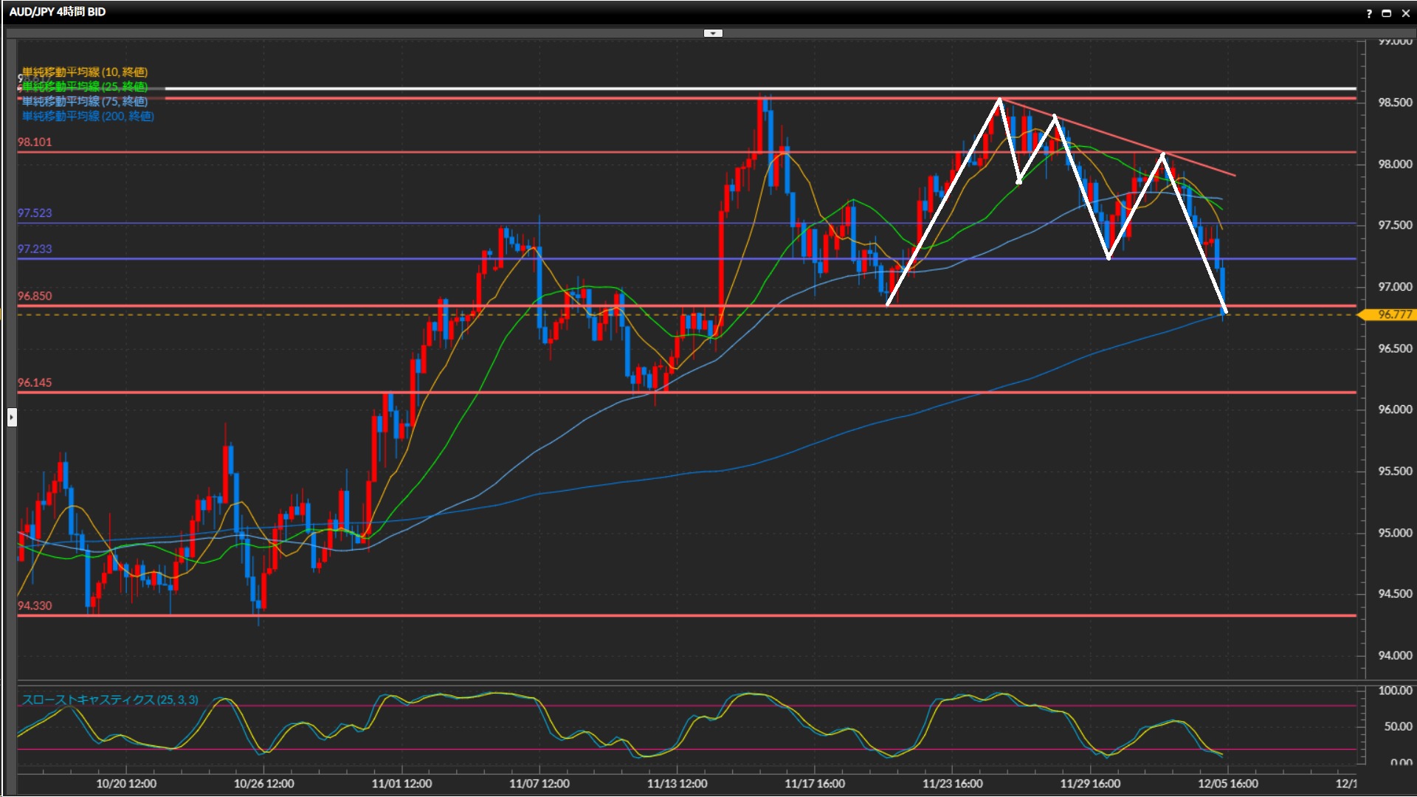This screenshot has height=797, width=1417.
Task: Maximize the AUD/JPY chart window
Action: [x=1387, y=13]
